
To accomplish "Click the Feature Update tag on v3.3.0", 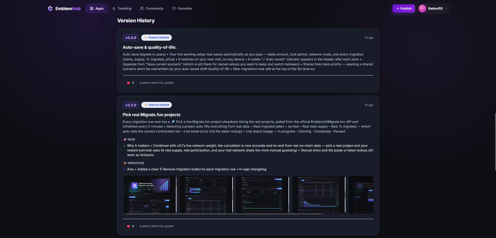I will (157, 38).
